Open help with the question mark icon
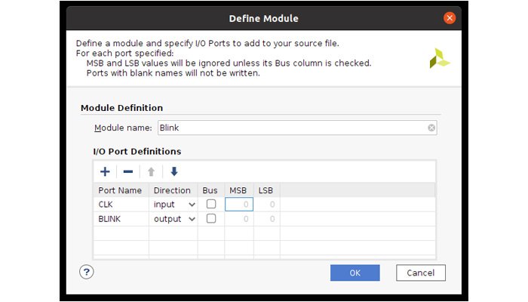This screenshot has height=302, width=528. click(x=87, y=272)
